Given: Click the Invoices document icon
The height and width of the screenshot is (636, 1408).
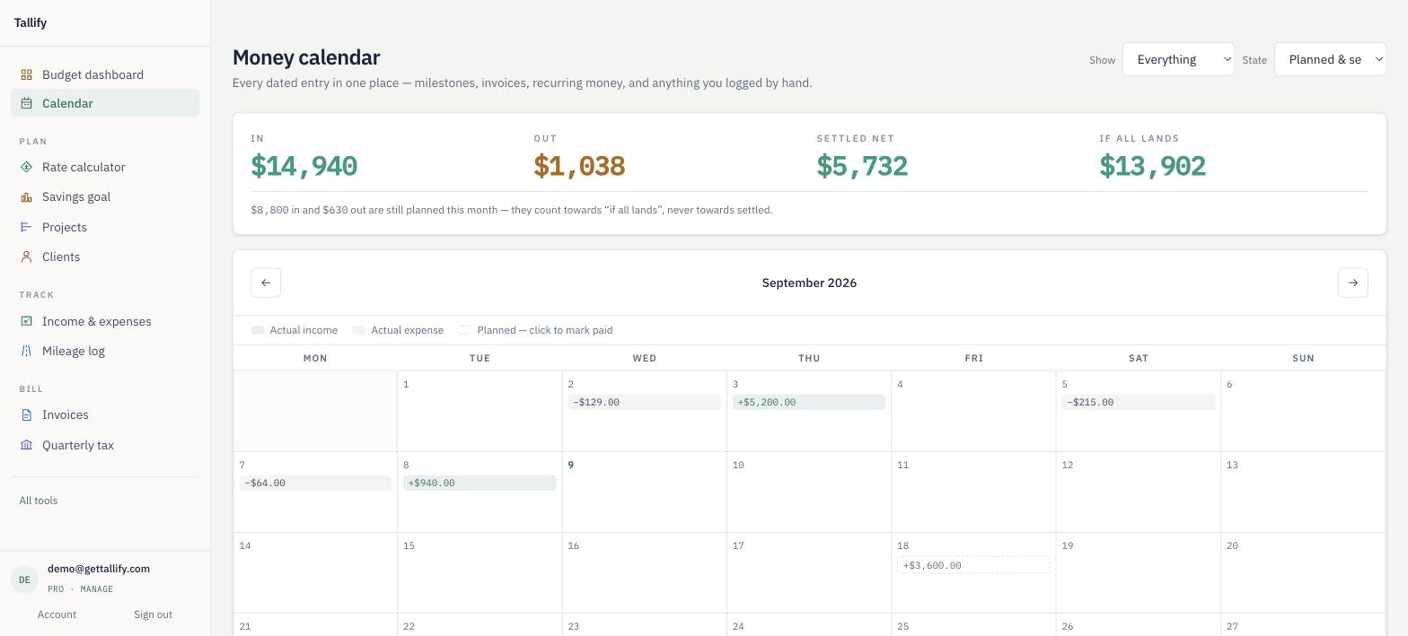Looking at the screenshot, I should 27,414.
